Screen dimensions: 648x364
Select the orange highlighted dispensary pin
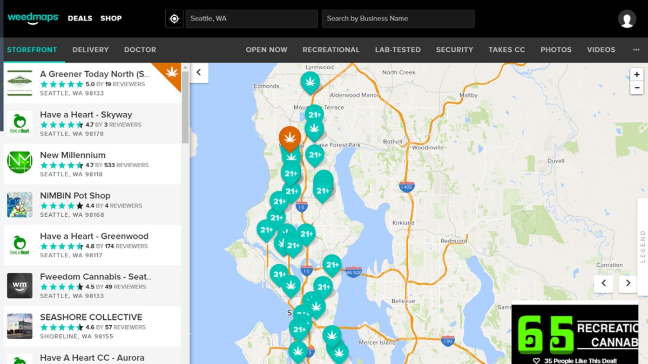point(290,139)
